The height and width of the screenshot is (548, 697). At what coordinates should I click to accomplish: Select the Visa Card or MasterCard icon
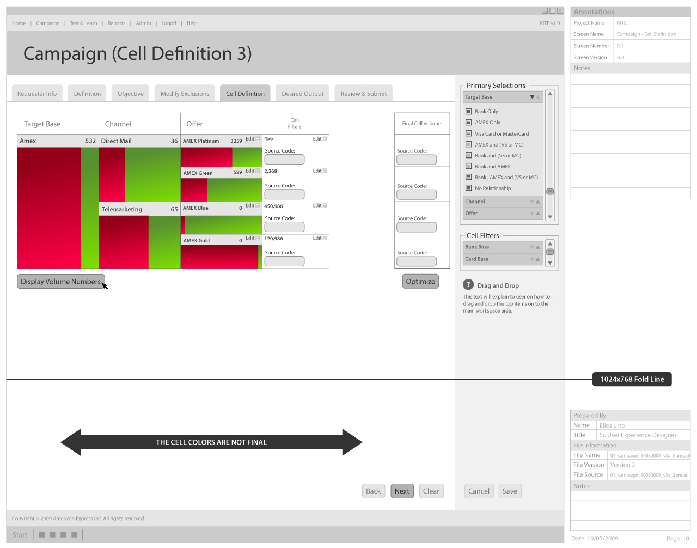coord(468,133)
